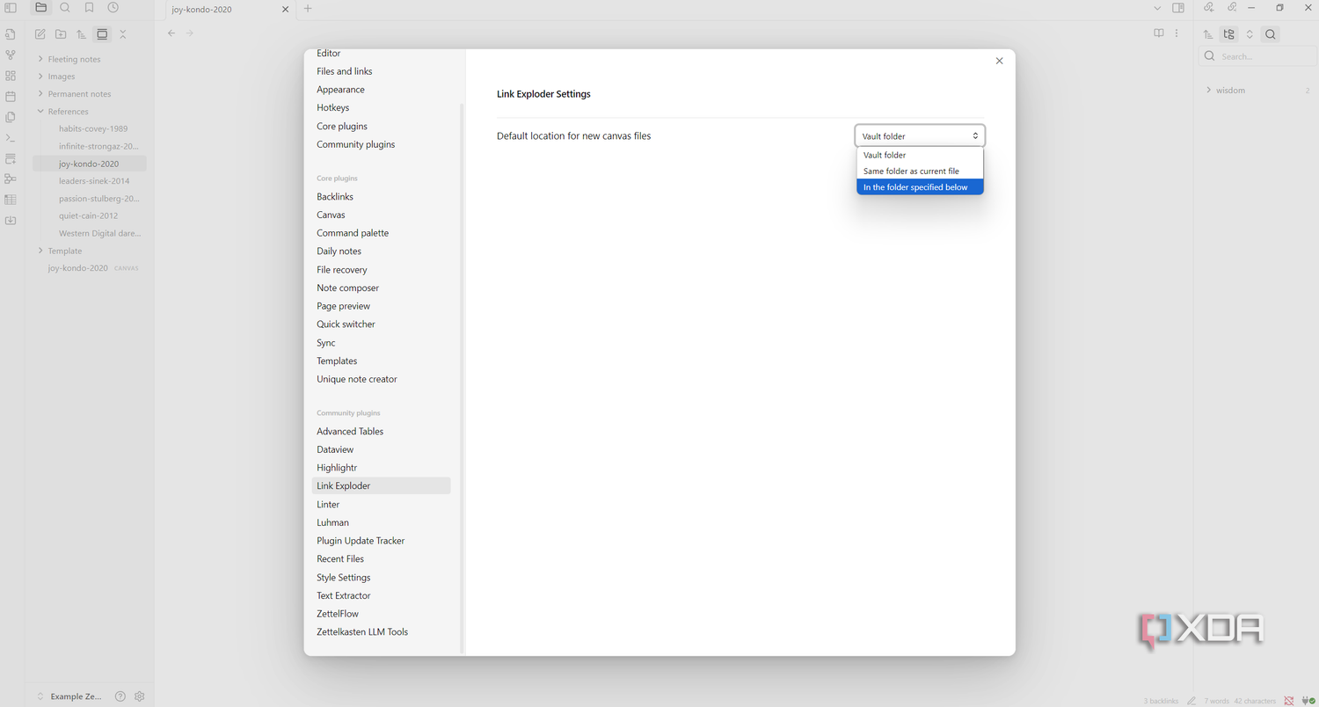Open today's daily note calendar icon
The width and height of the screenshot is (1319, 707).
(x=11, y=97)
